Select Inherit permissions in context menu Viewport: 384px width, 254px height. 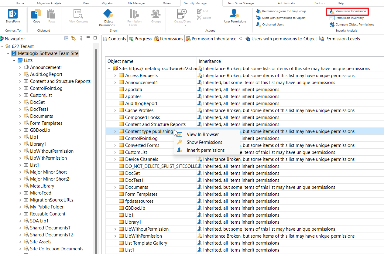click(x=205, y=150)
